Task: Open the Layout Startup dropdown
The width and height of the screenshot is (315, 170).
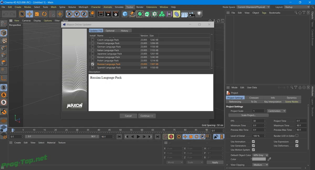Action: (297, 7)
